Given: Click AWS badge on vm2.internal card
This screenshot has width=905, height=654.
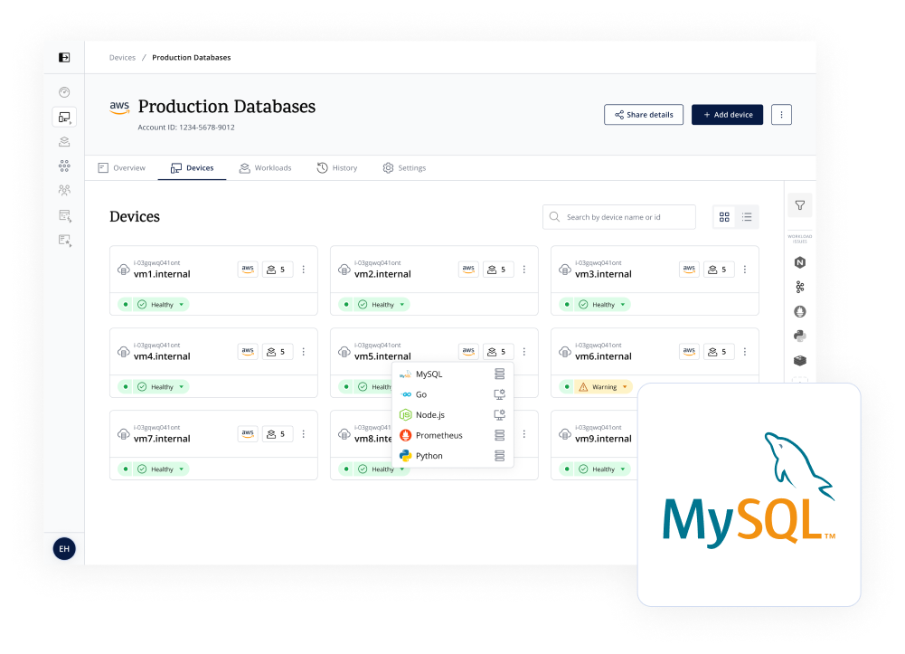Looking at the screenshot, I should click(x=468, y=270).
